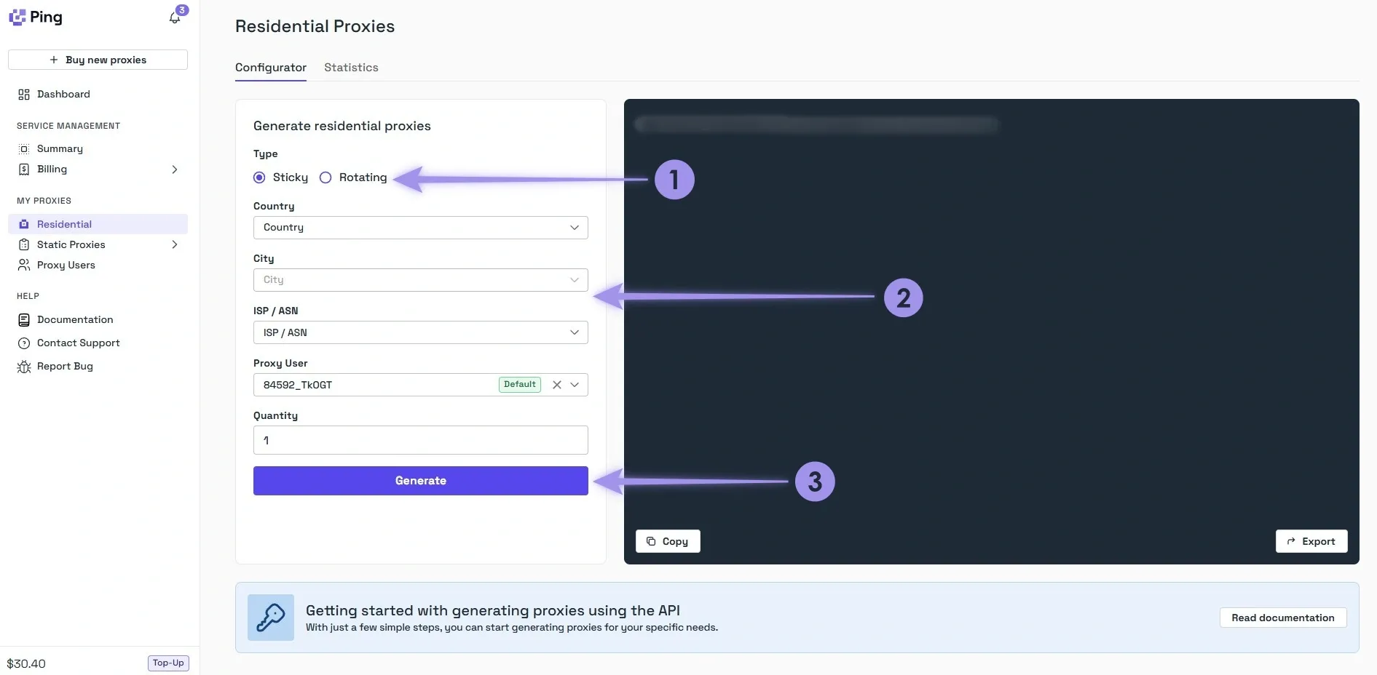Open Report Bug from help section
1377x675 pixels.
coord(65,367)
